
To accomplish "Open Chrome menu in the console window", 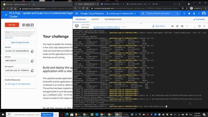I will [206, 8].
